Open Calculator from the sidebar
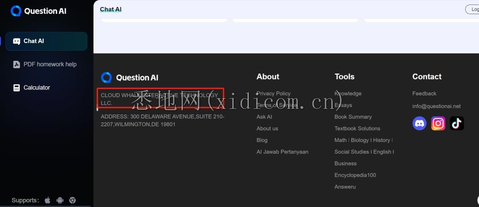This screenshot has height=207, width=479. pos(37,88)
